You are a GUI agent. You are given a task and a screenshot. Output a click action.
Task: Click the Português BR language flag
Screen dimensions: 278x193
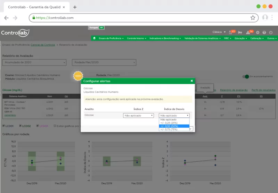pyautogui.click(x=96, y=28)
